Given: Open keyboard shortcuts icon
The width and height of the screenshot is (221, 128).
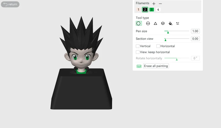Looking at the screenshot, I should [x=139, y=66].
